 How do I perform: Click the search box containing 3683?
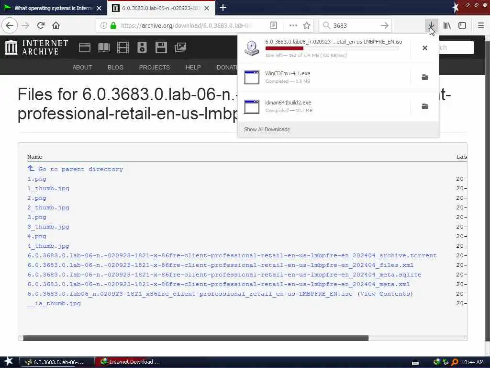[355, 25]
